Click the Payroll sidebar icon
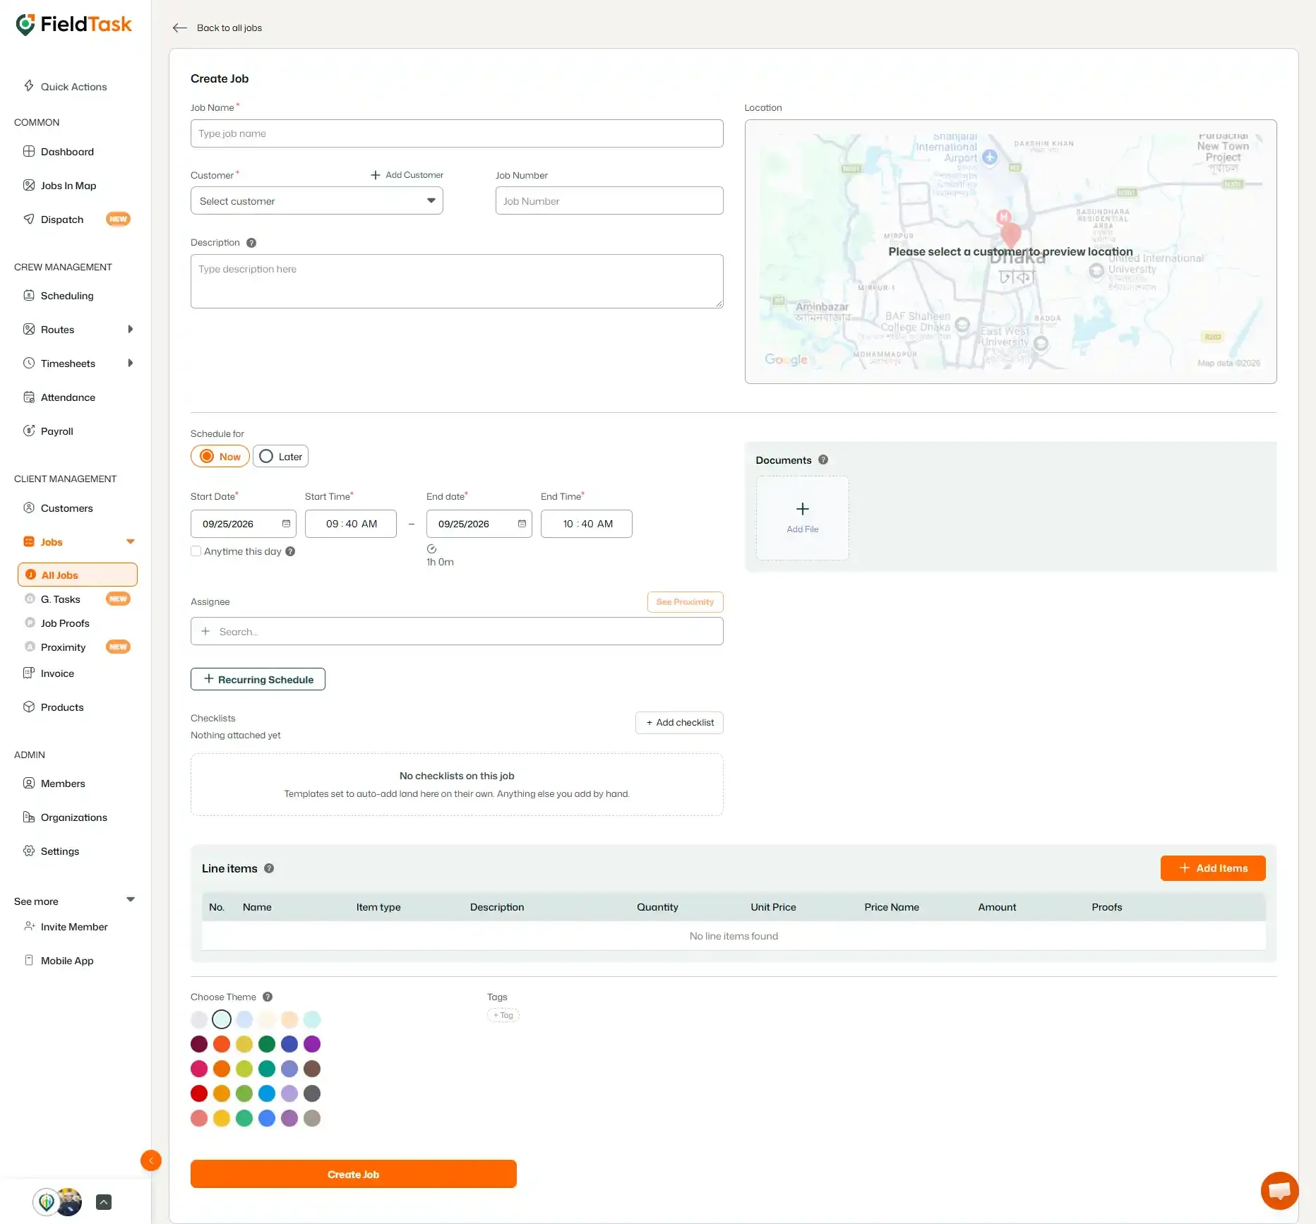Screen dimensions: 1316x1224 pyautogui.click(x=29, y=431)
